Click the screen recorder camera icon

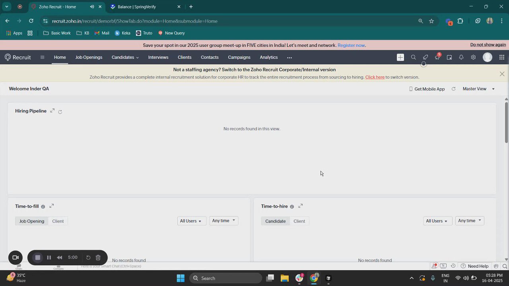16,257
